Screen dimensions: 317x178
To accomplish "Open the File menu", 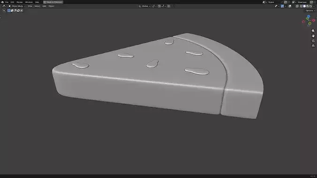I will coord(7,2).
